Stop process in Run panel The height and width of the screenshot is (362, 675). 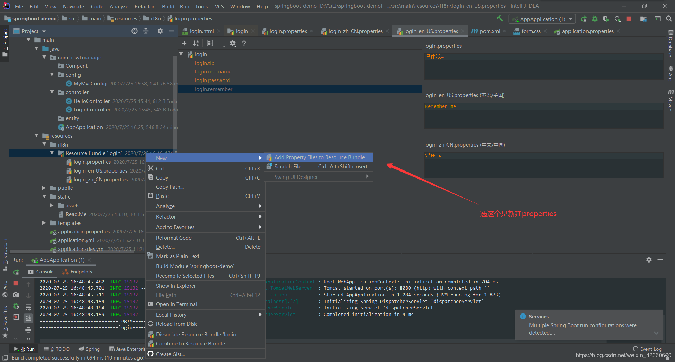(16, 283)
